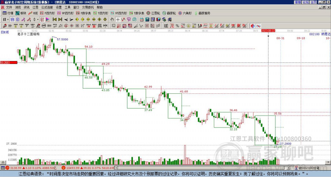Click the red target crosshair drawing tool
The image size is (331, 177).
tap(66, 26)
